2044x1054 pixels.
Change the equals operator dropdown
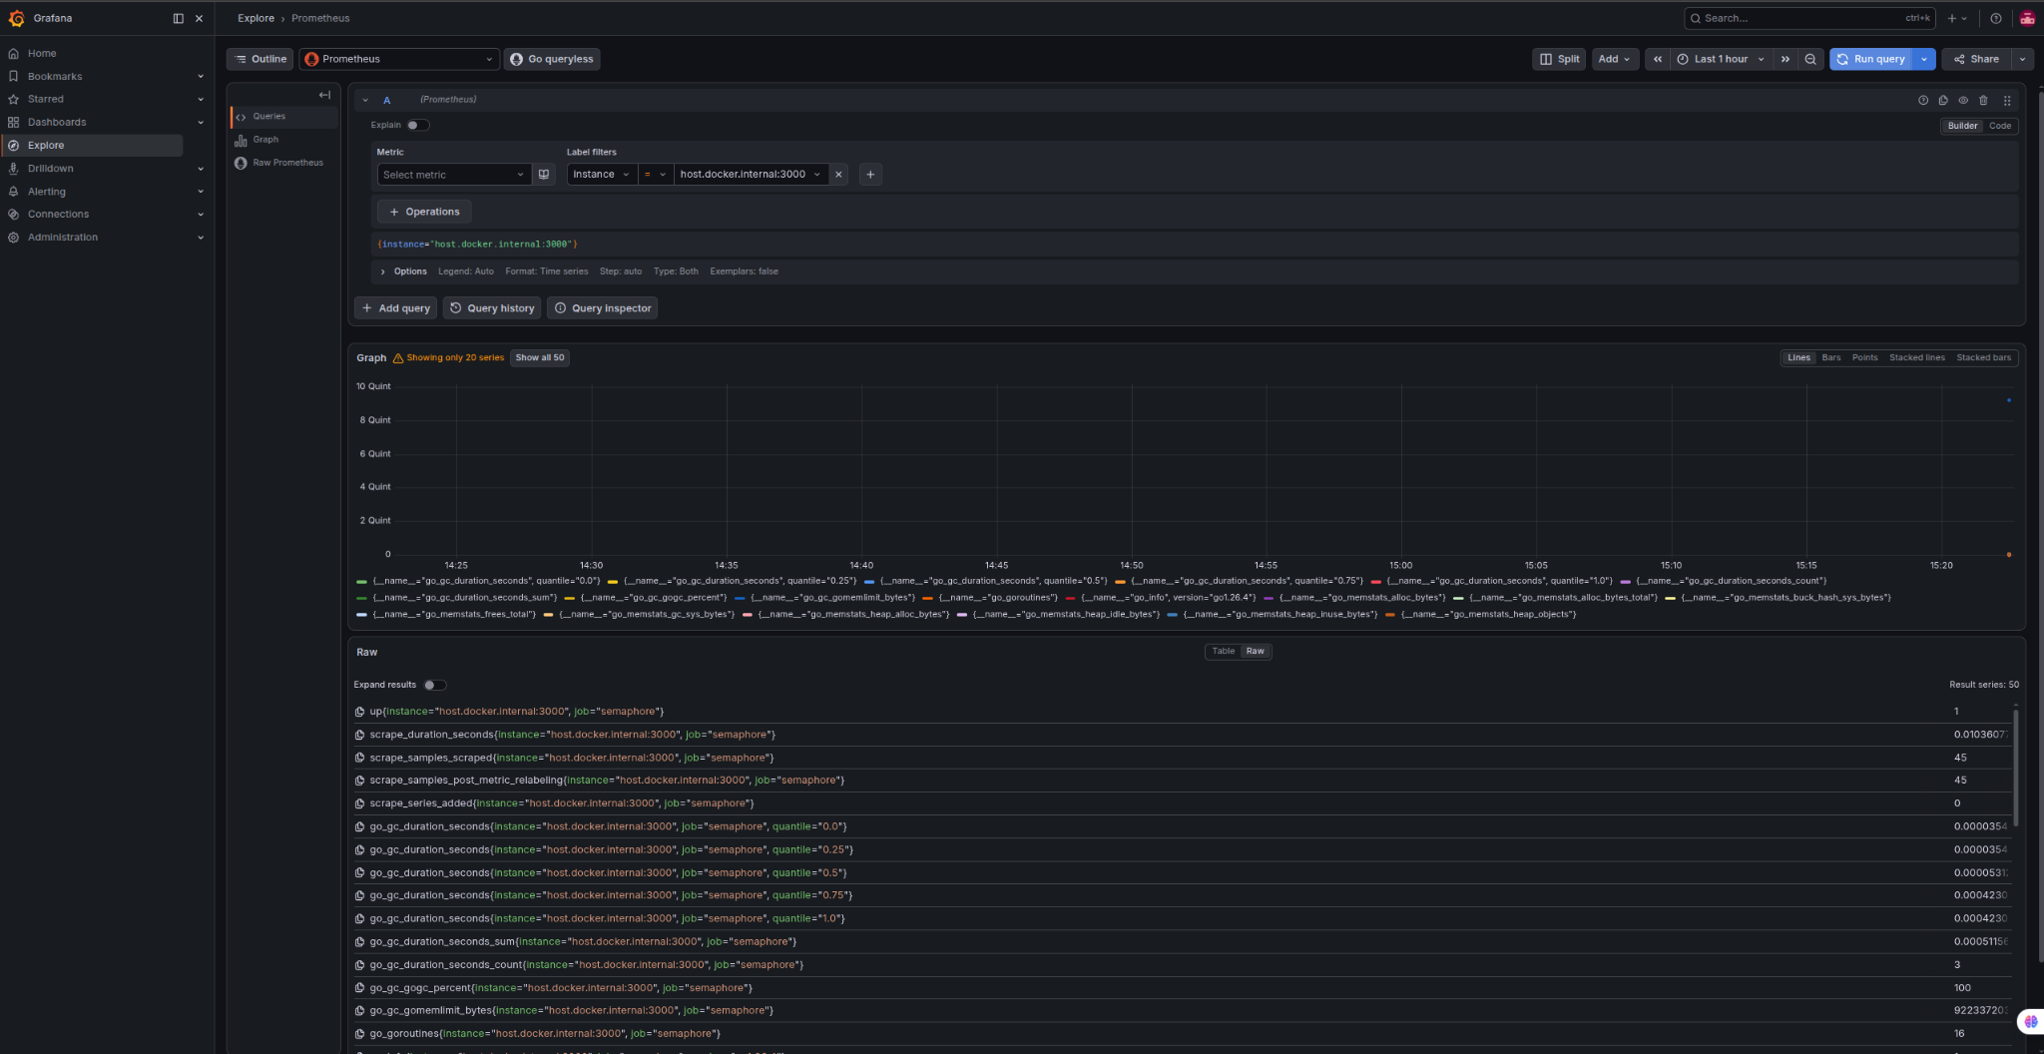click(x=655, y=175)
